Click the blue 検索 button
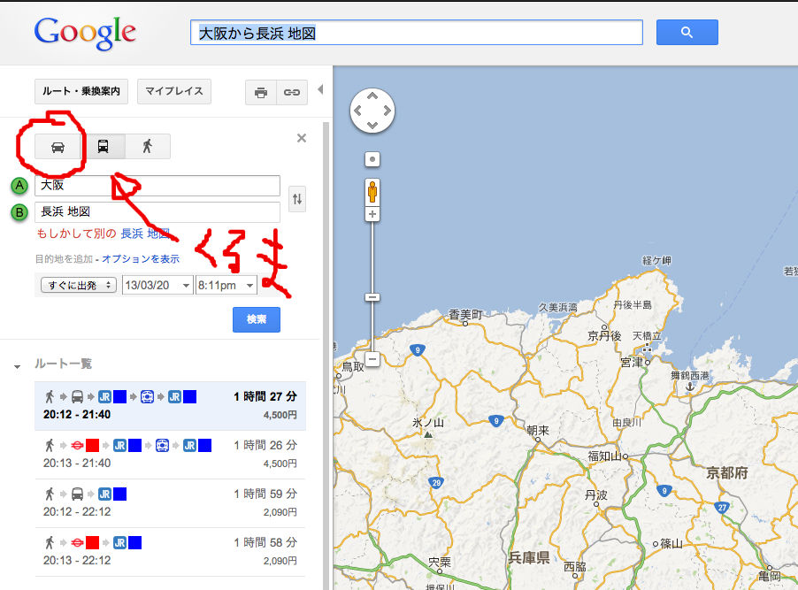798x590 pixels. click(257, 319)
